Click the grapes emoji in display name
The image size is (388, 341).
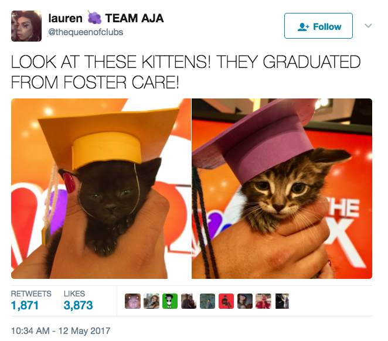click(x=94, y=18)
